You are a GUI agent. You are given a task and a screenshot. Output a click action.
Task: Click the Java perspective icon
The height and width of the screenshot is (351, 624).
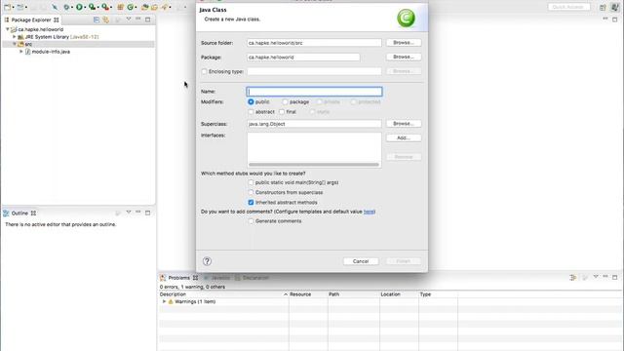pos(615,7)
